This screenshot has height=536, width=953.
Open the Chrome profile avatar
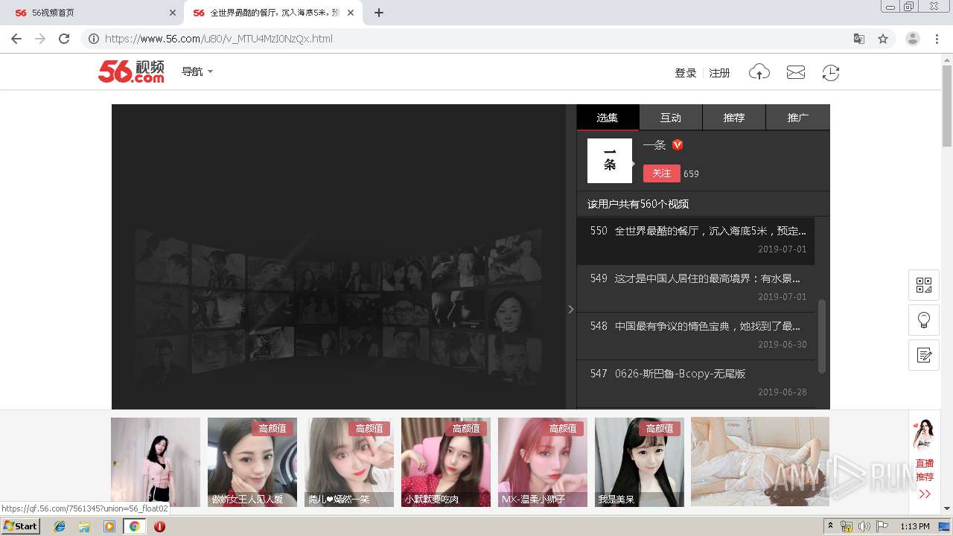[x=913, y=39]
